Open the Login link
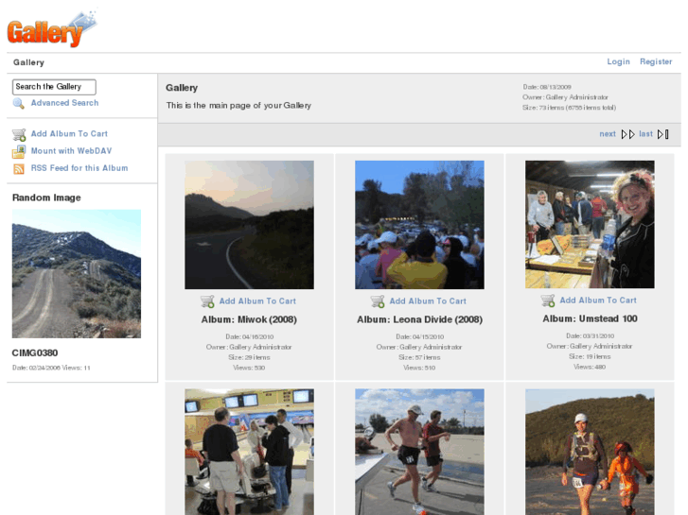The image size is (688, 515). coord(618,61)
